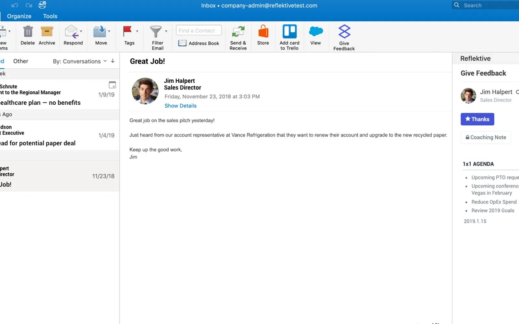The image size is (519, 324).
Task: Open the Filter Email dropdown arrow
Action: [x=166, y=31]
